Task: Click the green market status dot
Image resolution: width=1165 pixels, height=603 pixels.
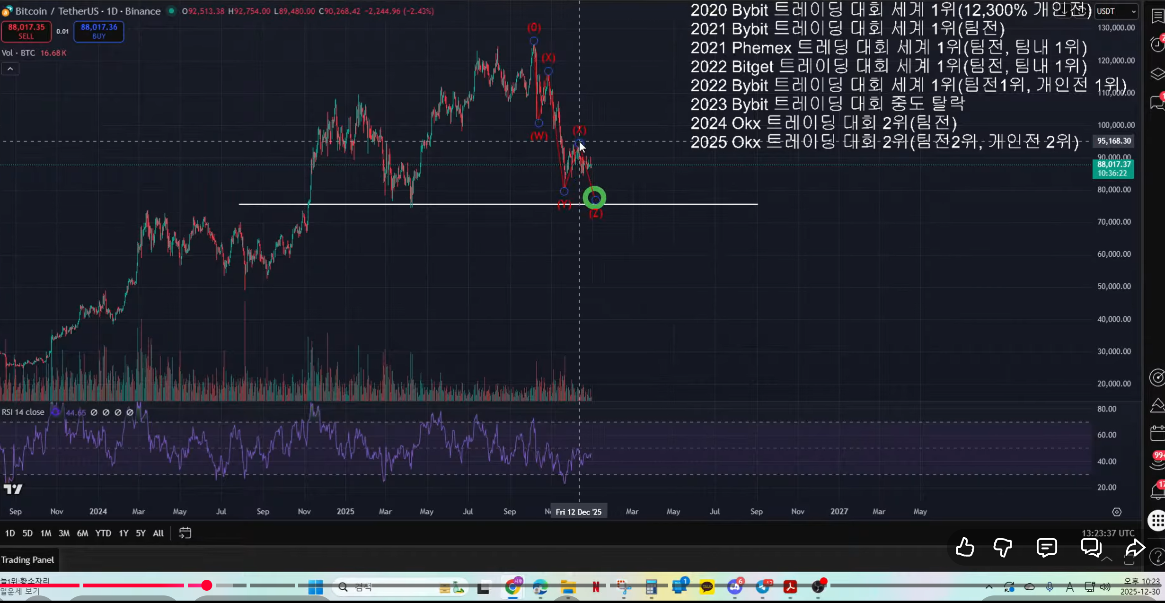Action: point(171,11)
